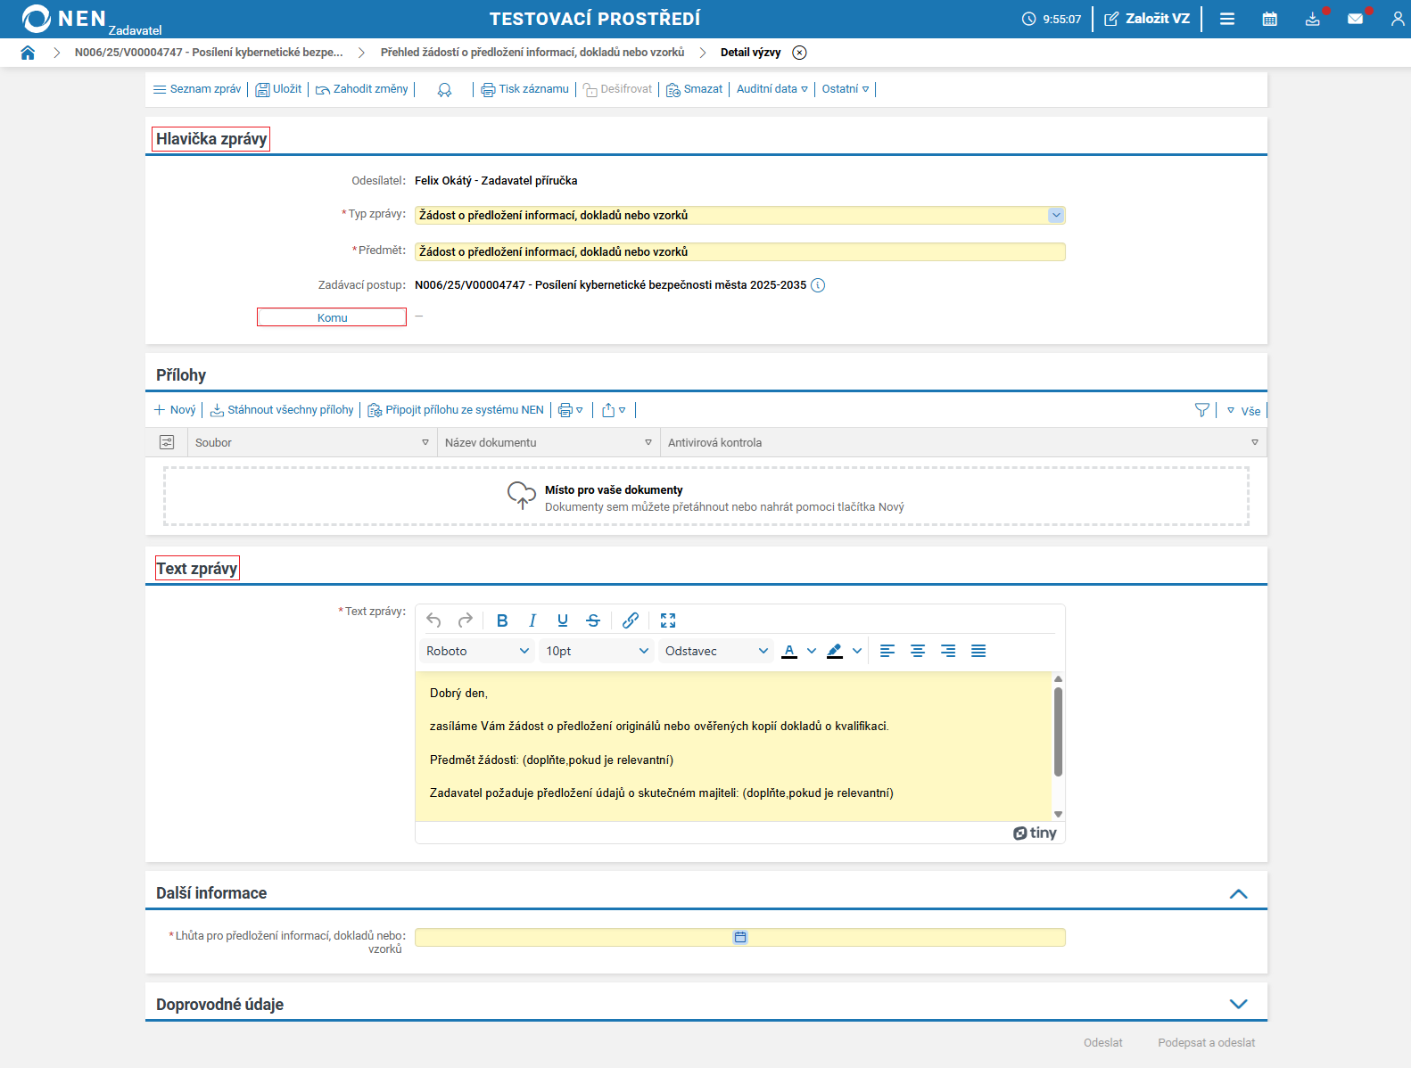Click Uložit to save the message
The width and height of the screenshot is (1411, 1068).
point(279,89)
